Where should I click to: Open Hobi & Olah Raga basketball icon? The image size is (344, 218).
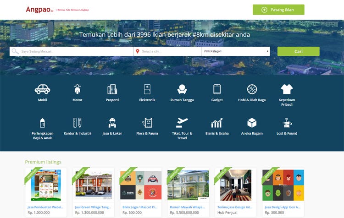(252, 89)
